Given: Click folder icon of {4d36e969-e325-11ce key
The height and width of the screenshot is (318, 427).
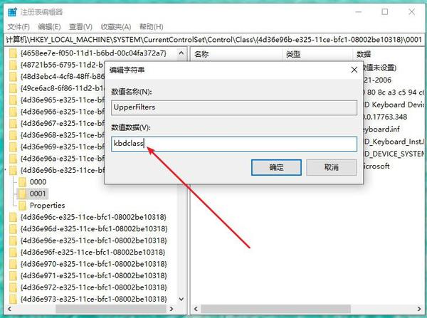Looking at the screenshot, I should pyautogui.click(x=13, y=147).
